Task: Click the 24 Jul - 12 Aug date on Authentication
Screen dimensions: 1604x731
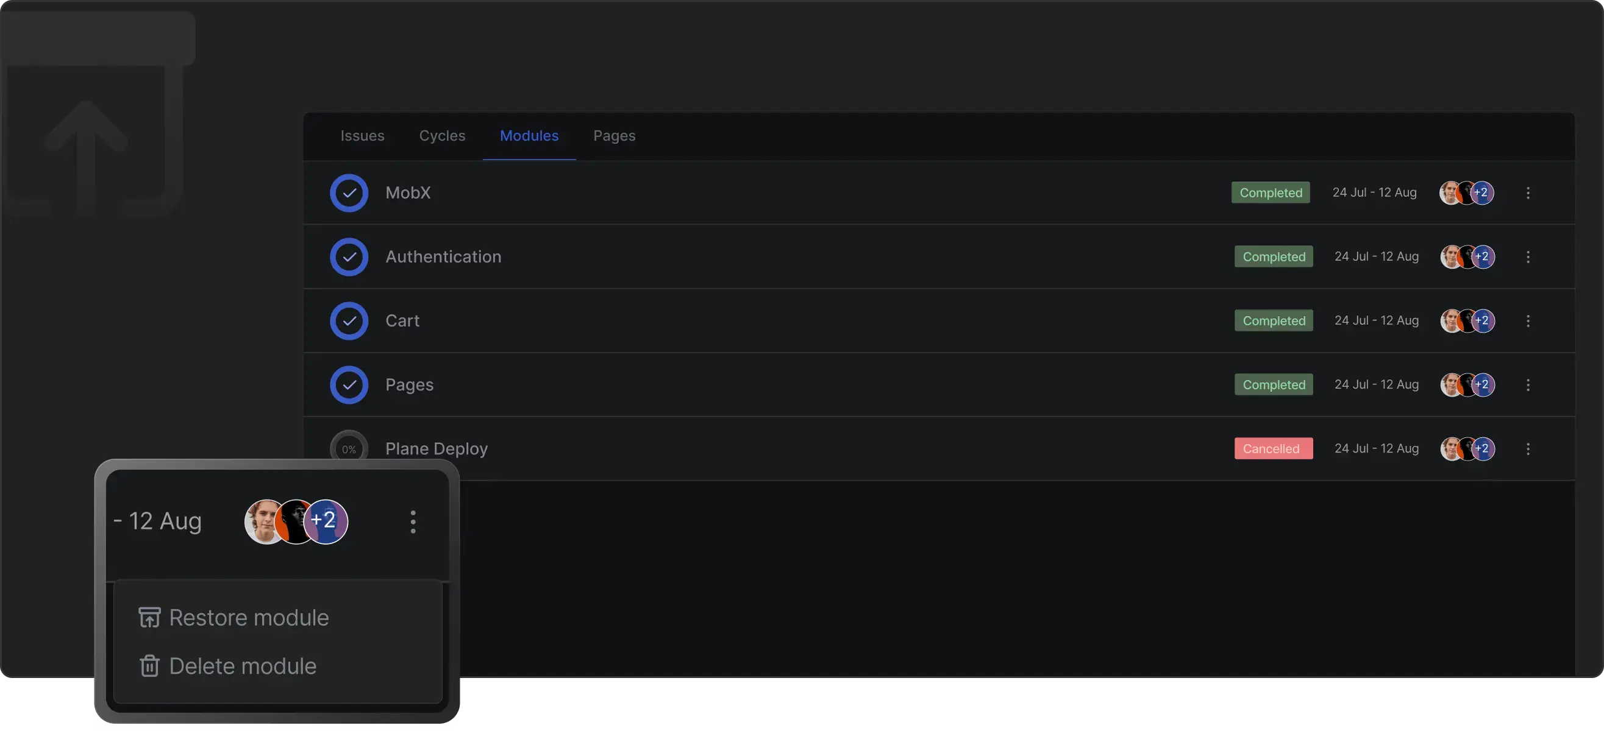Action: tap(1376, 257)
